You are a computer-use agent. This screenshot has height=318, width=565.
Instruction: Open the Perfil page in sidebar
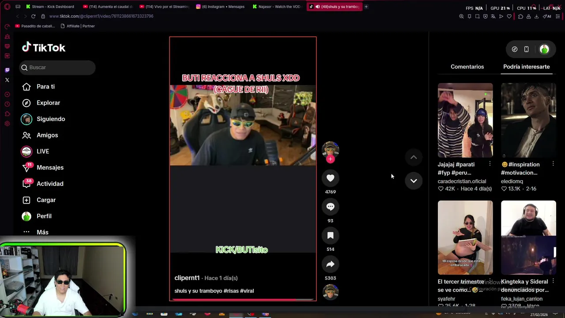point(37,216)
